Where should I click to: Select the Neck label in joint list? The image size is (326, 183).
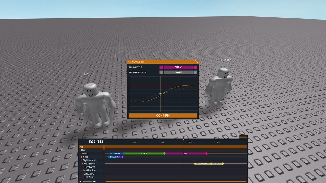click(85, 157)
